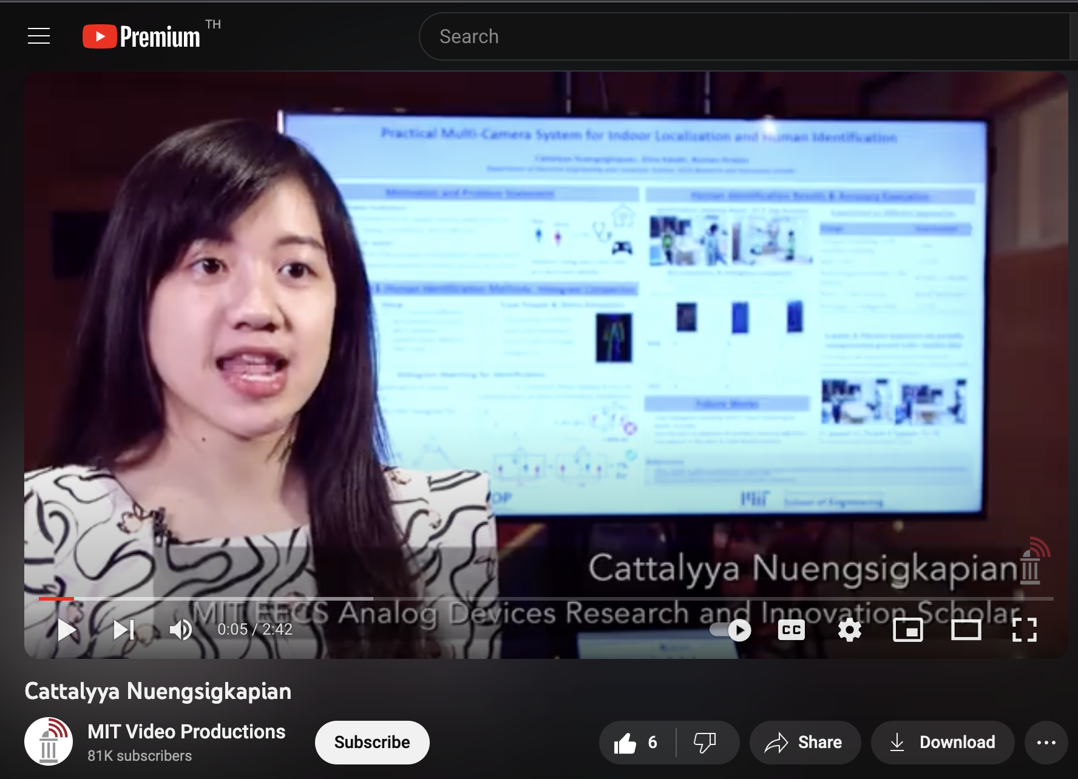Open MIT Video Productions channel avatar
Image resolution: width=1078 pixels, height=779 pixels.
[49, 741]
